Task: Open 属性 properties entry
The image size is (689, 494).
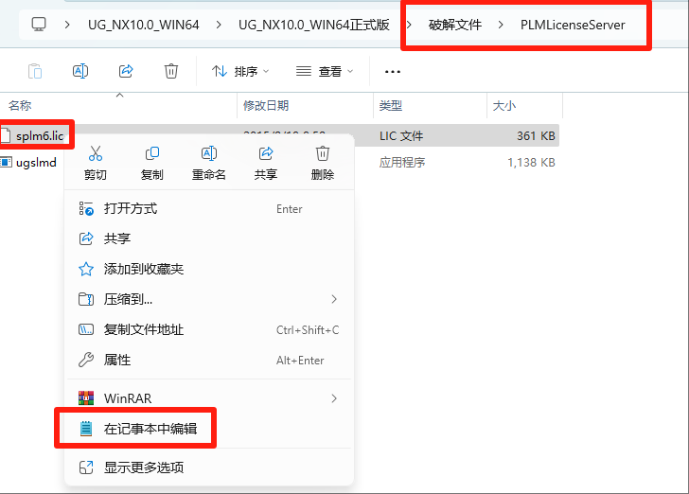Action: (x=209, y=360)
